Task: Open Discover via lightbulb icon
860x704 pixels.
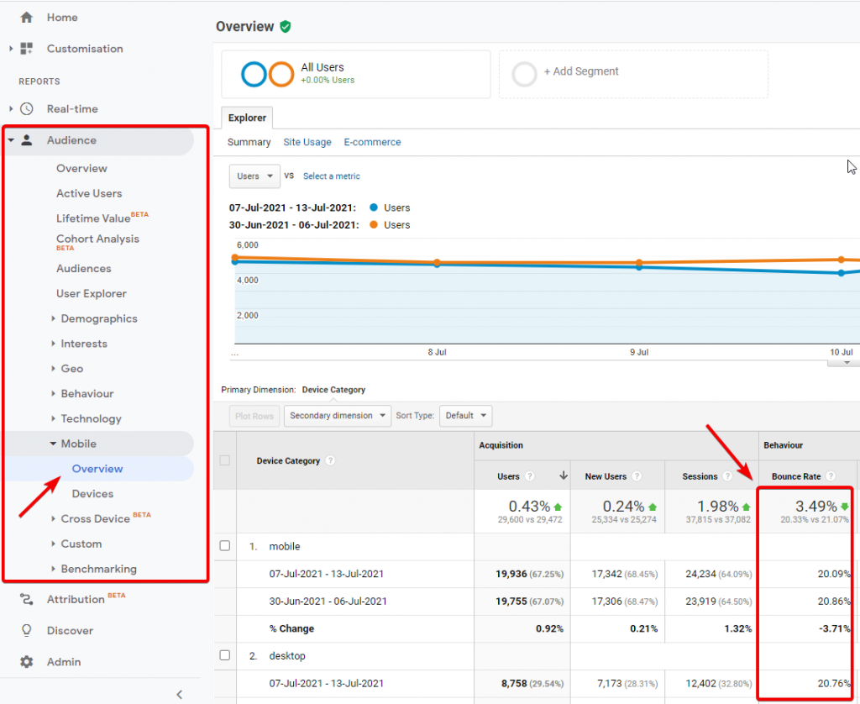Action: pyautogui.click(x=27, y=631)
